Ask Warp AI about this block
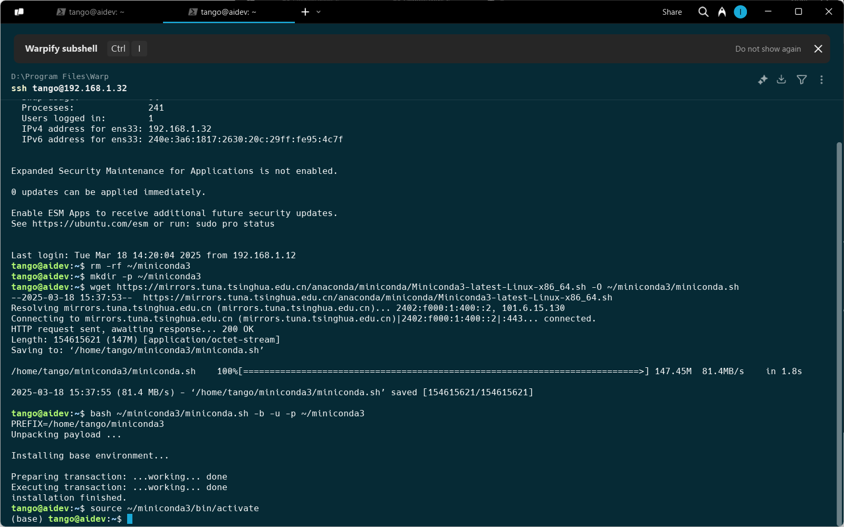 pyautogui.click(x=763, y=80)
